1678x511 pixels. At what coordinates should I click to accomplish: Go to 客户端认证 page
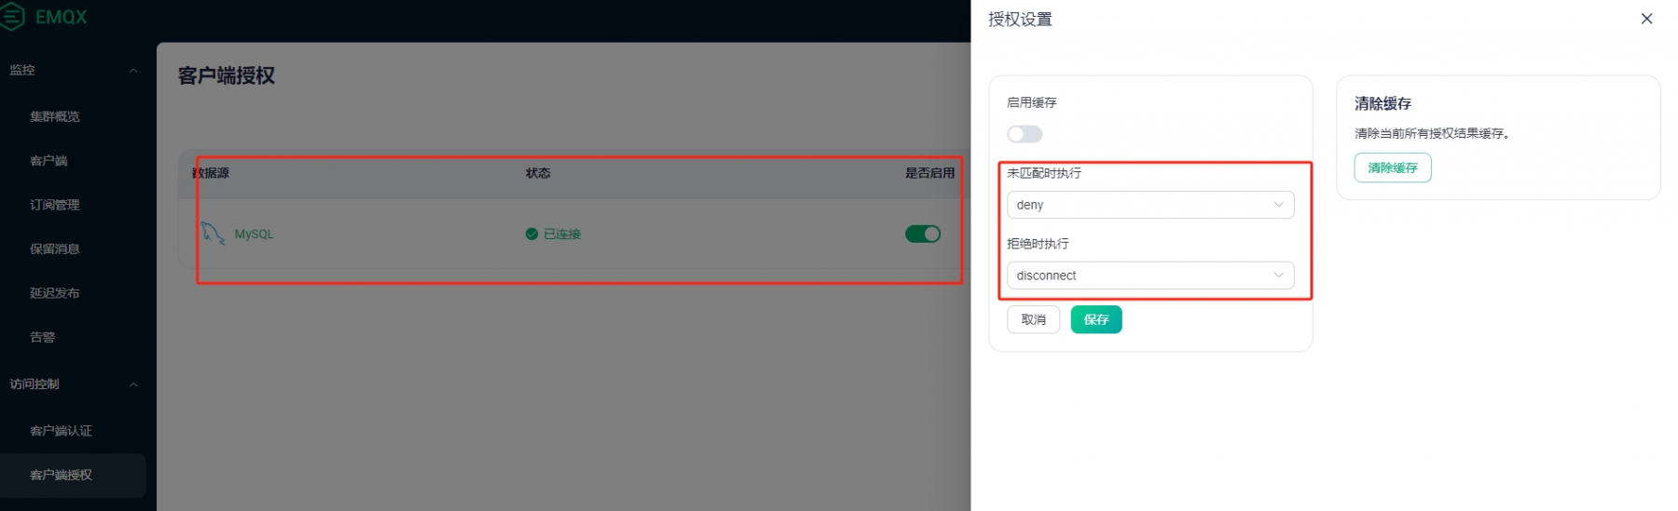click(x=62, y=431)
